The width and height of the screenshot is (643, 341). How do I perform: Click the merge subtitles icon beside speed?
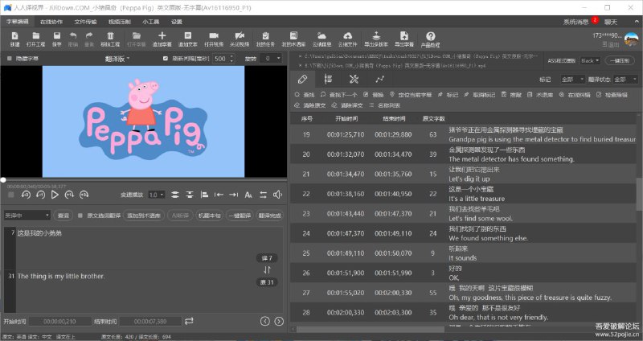175,195
